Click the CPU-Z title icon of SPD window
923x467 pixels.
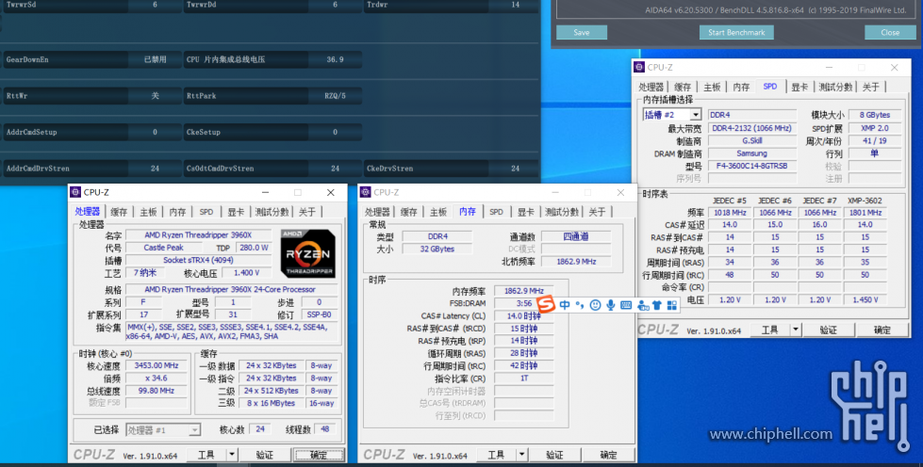point(639,67)
